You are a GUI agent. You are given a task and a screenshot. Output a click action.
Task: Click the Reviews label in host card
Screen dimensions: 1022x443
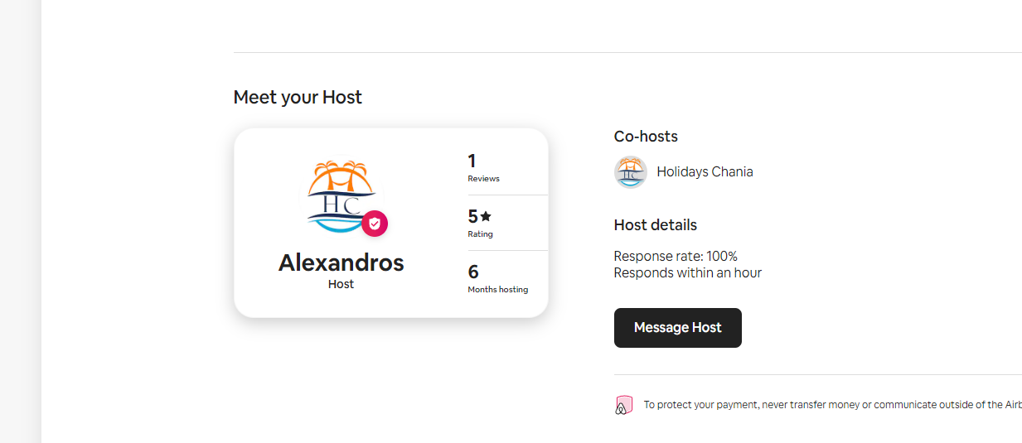click(484, 179)
